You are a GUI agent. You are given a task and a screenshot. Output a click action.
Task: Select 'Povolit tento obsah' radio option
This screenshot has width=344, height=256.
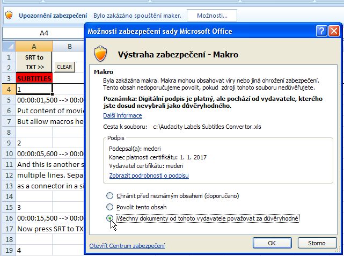[109, 207]
